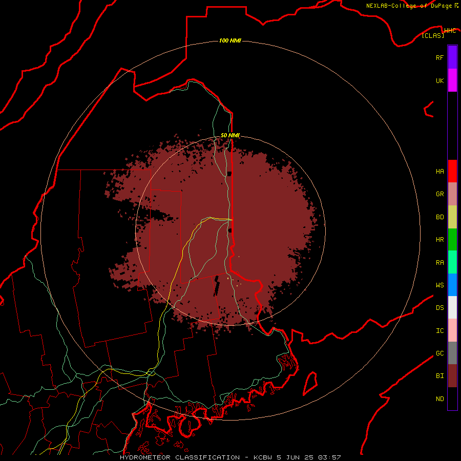
Task: Click the red HA legend swatch
Action: [x=452, y=171]
